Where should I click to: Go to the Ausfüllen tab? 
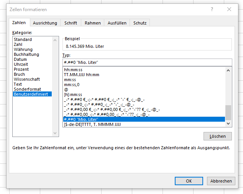click(117, 23)
